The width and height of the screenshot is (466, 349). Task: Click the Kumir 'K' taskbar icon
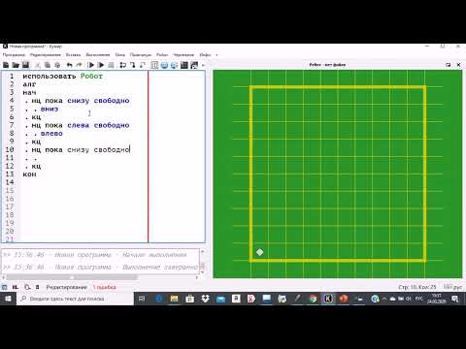(328, 299)
